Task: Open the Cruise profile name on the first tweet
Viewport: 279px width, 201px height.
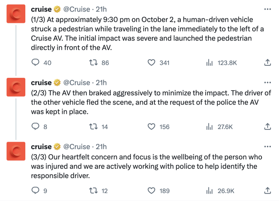Action: click(x=41, y=9)
